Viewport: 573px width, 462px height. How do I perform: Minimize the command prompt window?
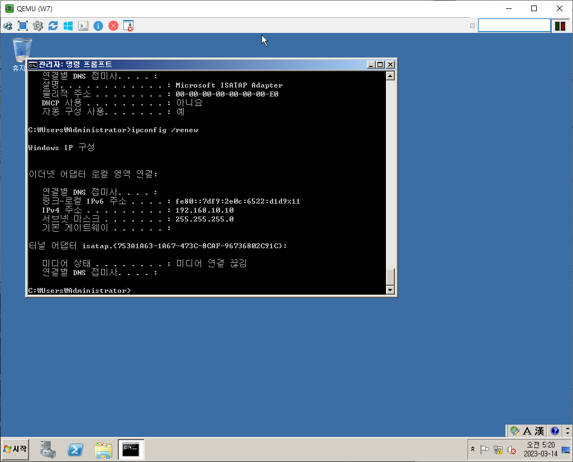pyautogui.click(x=371, y=65)
